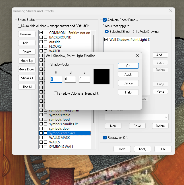This screenshot has height=185, width=184.
Task: Toggle Activate Sheet Effects checkbox
Action: 105,20
